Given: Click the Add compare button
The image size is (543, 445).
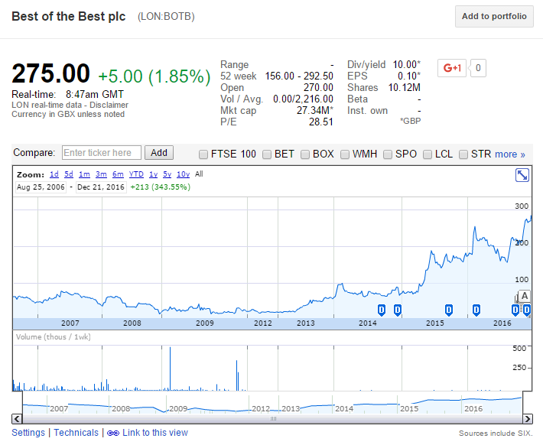Looking at the screenshot, I should point(159,153).
